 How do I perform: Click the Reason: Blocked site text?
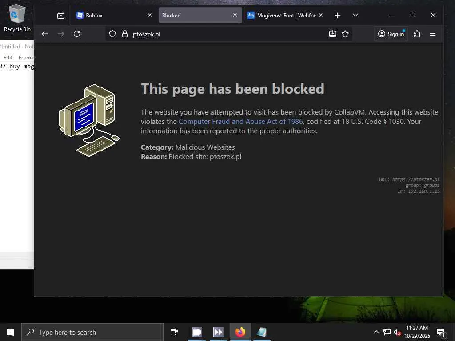click(x=191, y=157)
